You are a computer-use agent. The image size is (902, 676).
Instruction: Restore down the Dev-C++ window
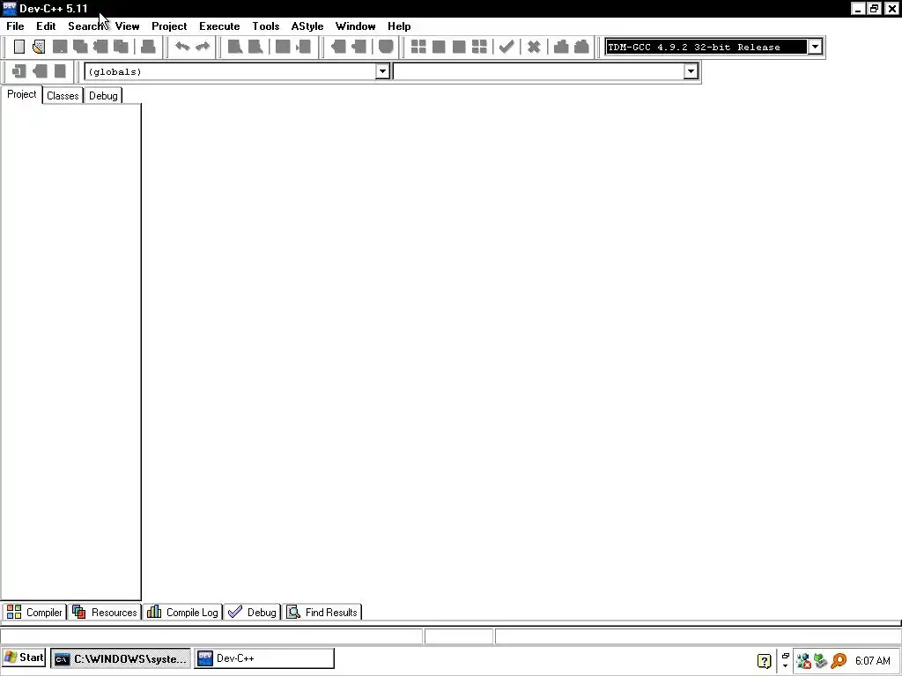pyautogui.click(x=874, y=9)
